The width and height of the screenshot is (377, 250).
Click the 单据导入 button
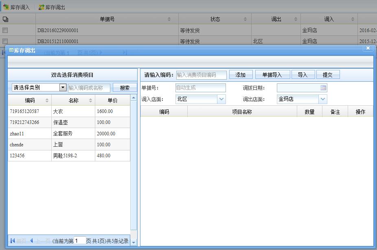tap(272, 75)
